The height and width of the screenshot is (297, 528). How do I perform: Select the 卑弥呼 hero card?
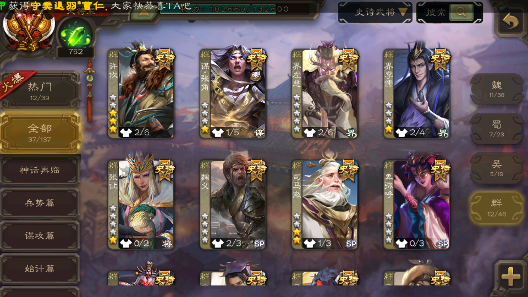[x=416, y=205]
